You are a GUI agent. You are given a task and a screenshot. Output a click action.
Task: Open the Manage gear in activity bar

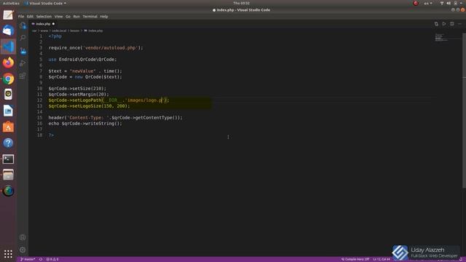point(23,250)
